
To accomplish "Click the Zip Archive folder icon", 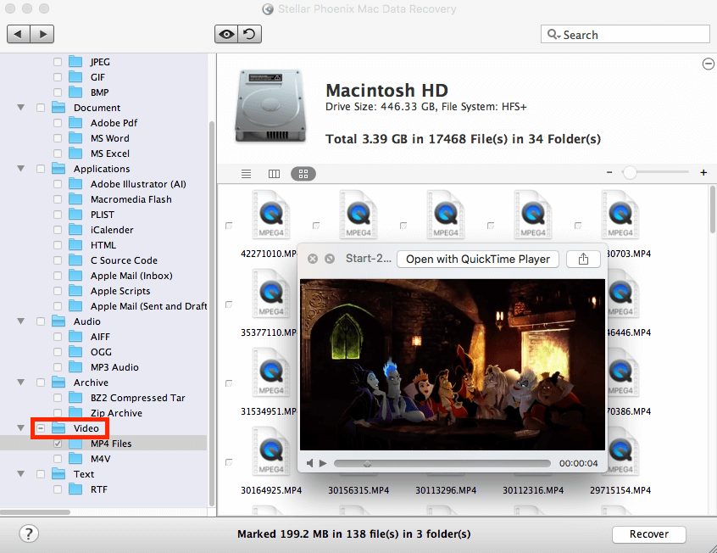I will click(x=75, y=413).
